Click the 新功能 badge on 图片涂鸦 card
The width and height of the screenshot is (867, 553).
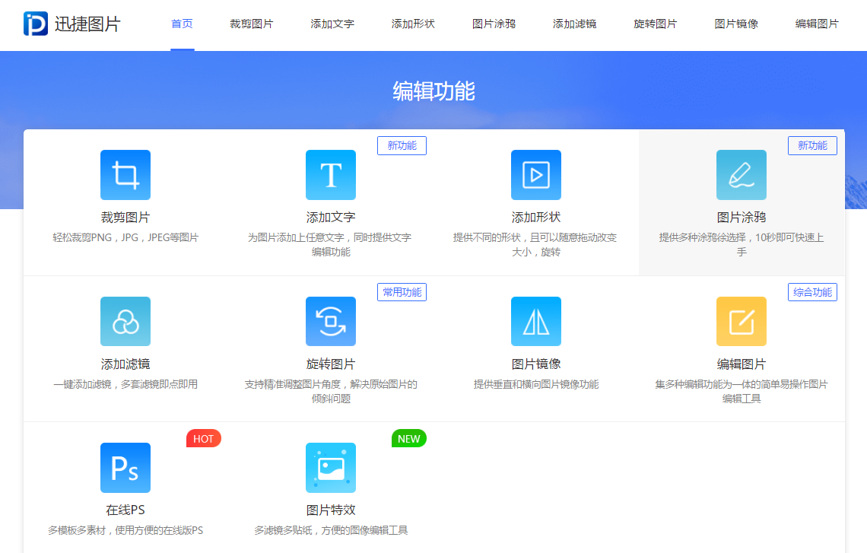[x=812, y=145]
